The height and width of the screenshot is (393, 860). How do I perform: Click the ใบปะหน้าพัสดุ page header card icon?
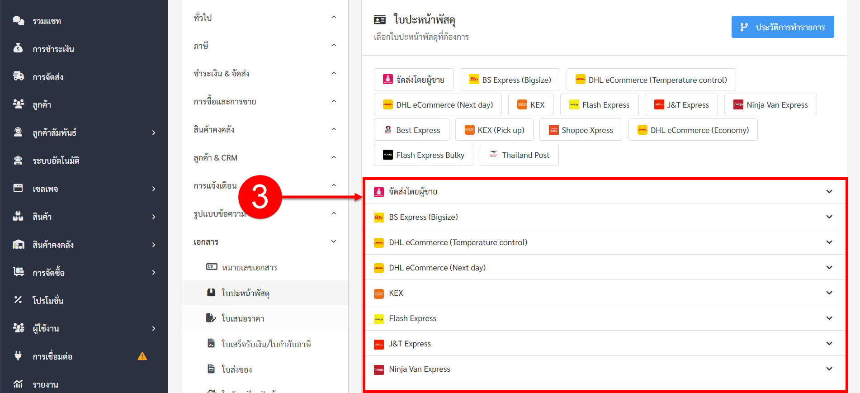click(380, 20)
